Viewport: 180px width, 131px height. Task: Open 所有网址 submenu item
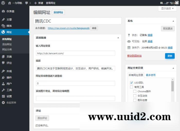tap(7, 39)
